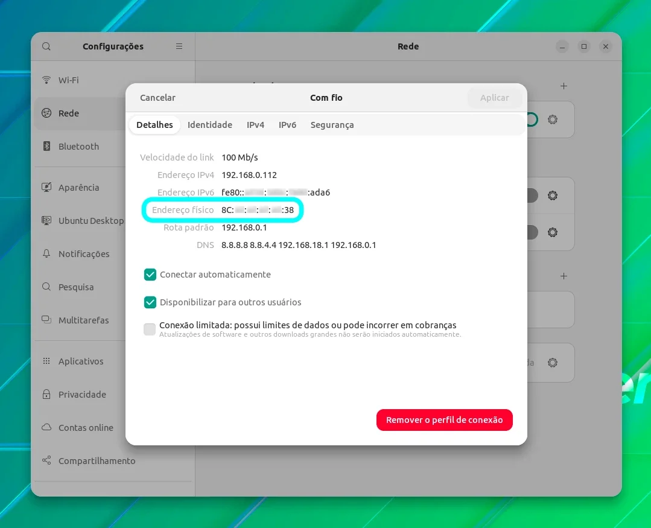Open Ubuntu Desktop settings in sidebar
Viewport: 651px width, 528px height.
114,221
